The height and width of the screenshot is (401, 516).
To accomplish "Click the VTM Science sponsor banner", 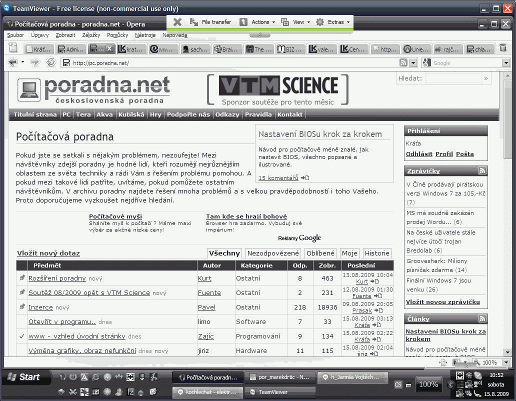I will (277, 90).
